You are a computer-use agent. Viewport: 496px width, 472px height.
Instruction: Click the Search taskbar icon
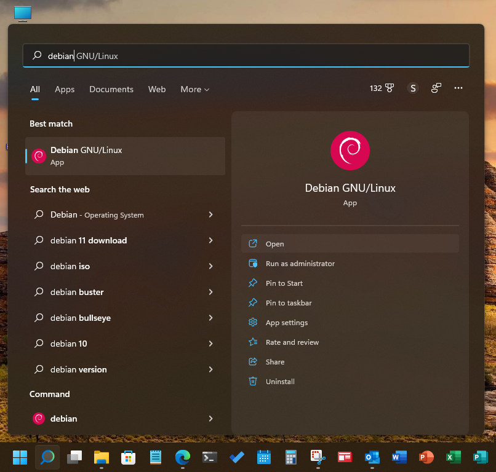pos(47,457)
